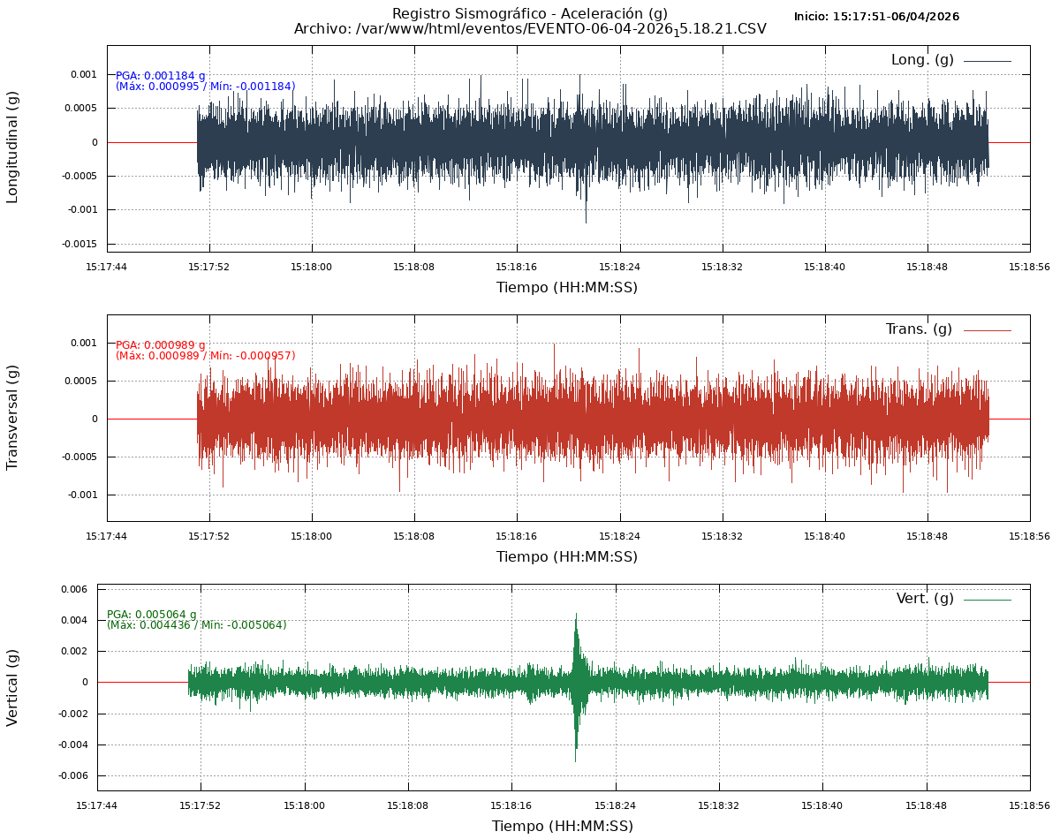The image size is (1060, 839).
Task: Click the large spike peak in vertical chart
Action: tap(576, 616)
